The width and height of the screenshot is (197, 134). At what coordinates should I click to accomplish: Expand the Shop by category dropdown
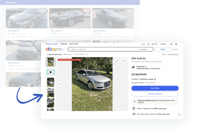61,49
